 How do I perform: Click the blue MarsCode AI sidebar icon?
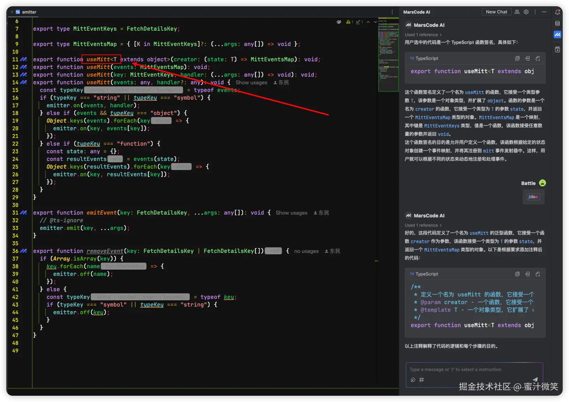click(557, 34)
